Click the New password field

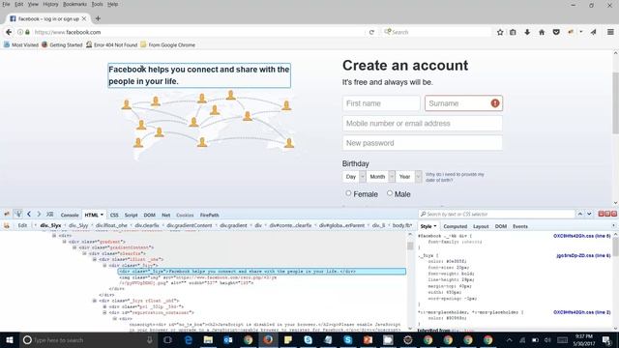point(423,143)
